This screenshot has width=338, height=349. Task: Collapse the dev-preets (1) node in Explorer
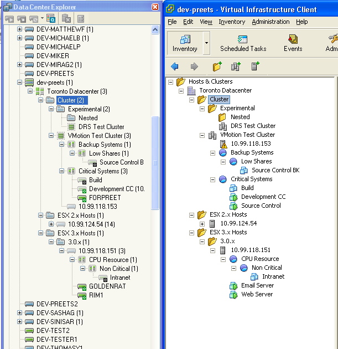pos(19,83)
